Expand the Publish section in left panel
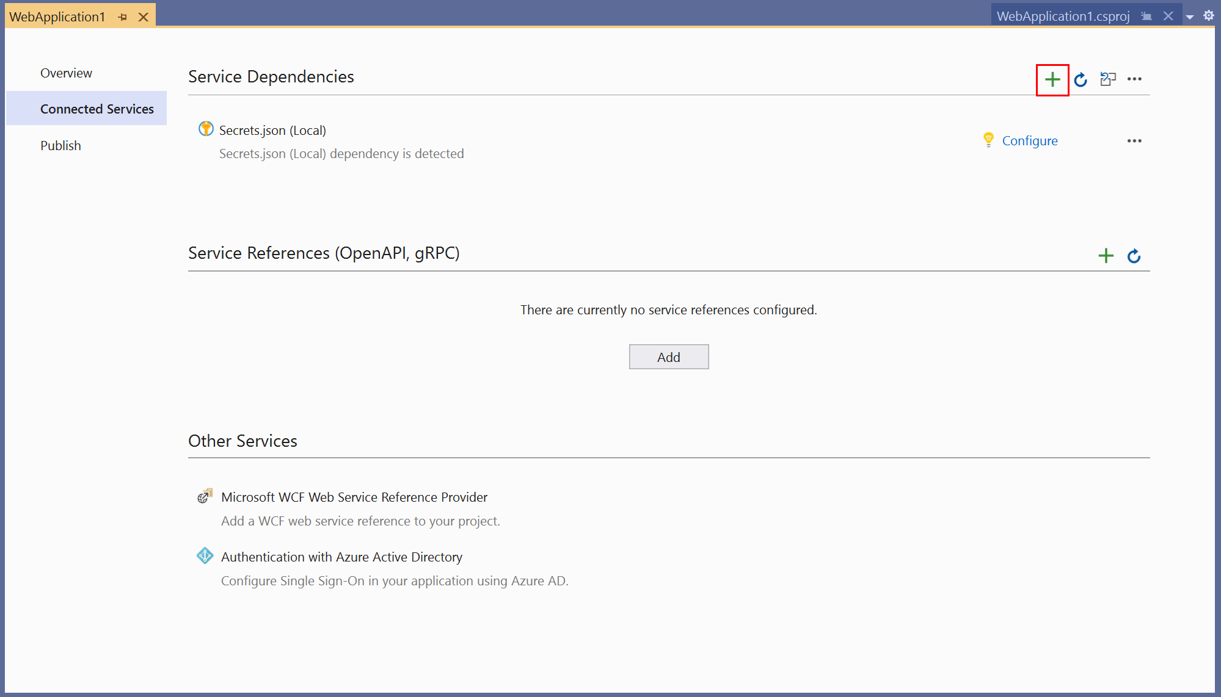Image resolution: width=1221 pixels, height=697 pixels. 60,145
